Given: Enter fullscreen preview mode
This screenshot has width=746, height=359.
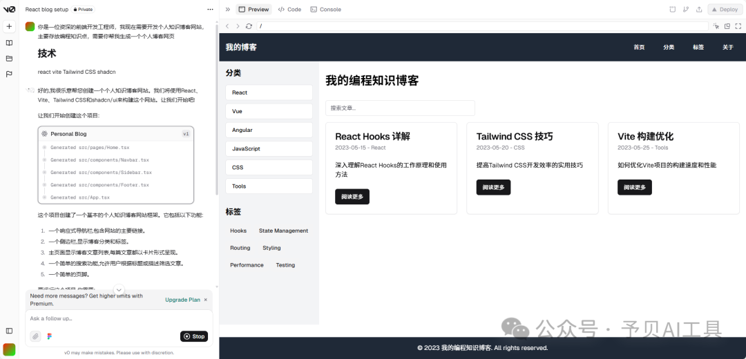Looking at the screenshot, I should (x=738, y=26).
